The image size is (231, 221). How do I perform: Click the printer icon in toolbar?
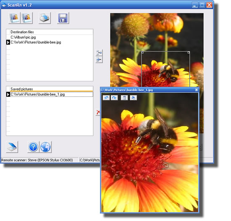tap(45, 18)
